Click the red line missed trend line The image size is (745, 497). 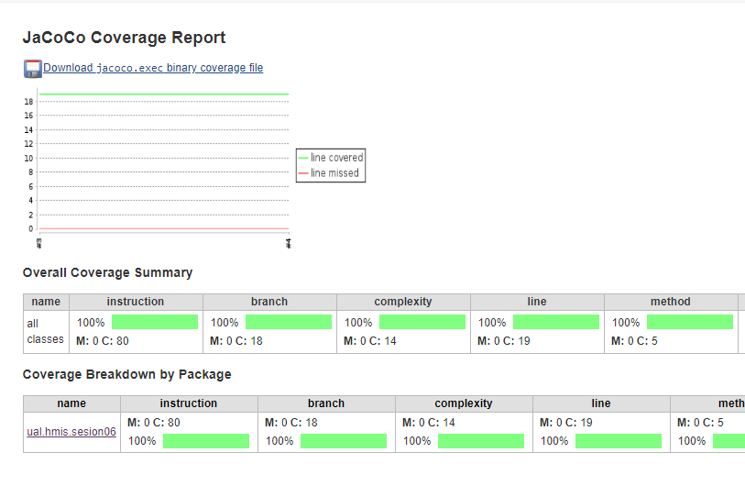[164, 228]
